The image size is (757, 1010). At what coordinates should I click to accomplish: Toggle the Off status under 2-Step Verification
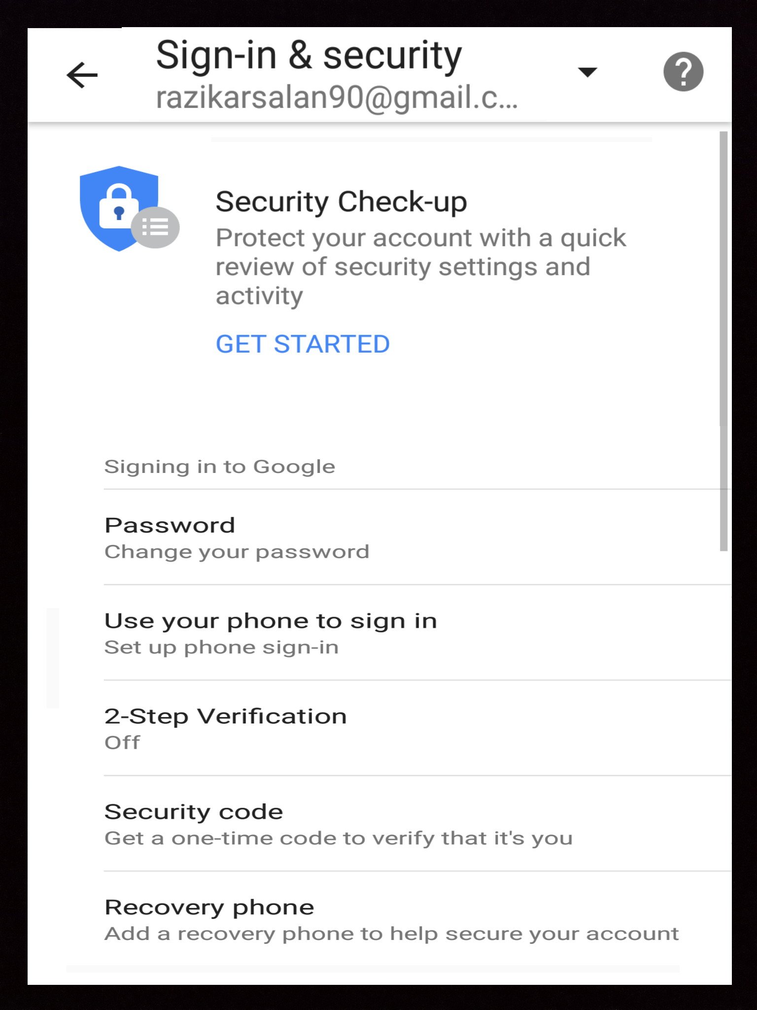pos(122,743)
